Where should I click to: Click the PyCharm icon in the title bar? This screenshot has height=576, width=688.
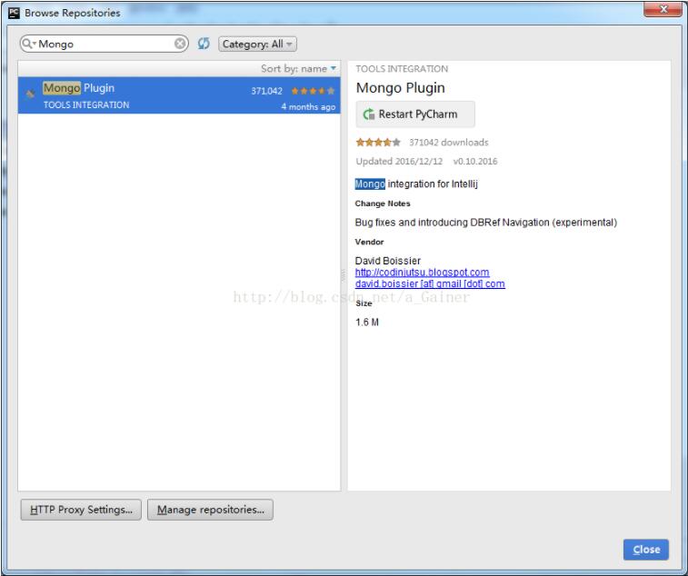tap(12, 12)
